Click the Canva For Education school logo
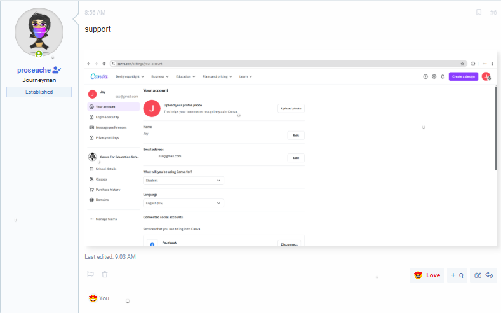This screenshot has width=501, height=313. (x=92, y=157)
